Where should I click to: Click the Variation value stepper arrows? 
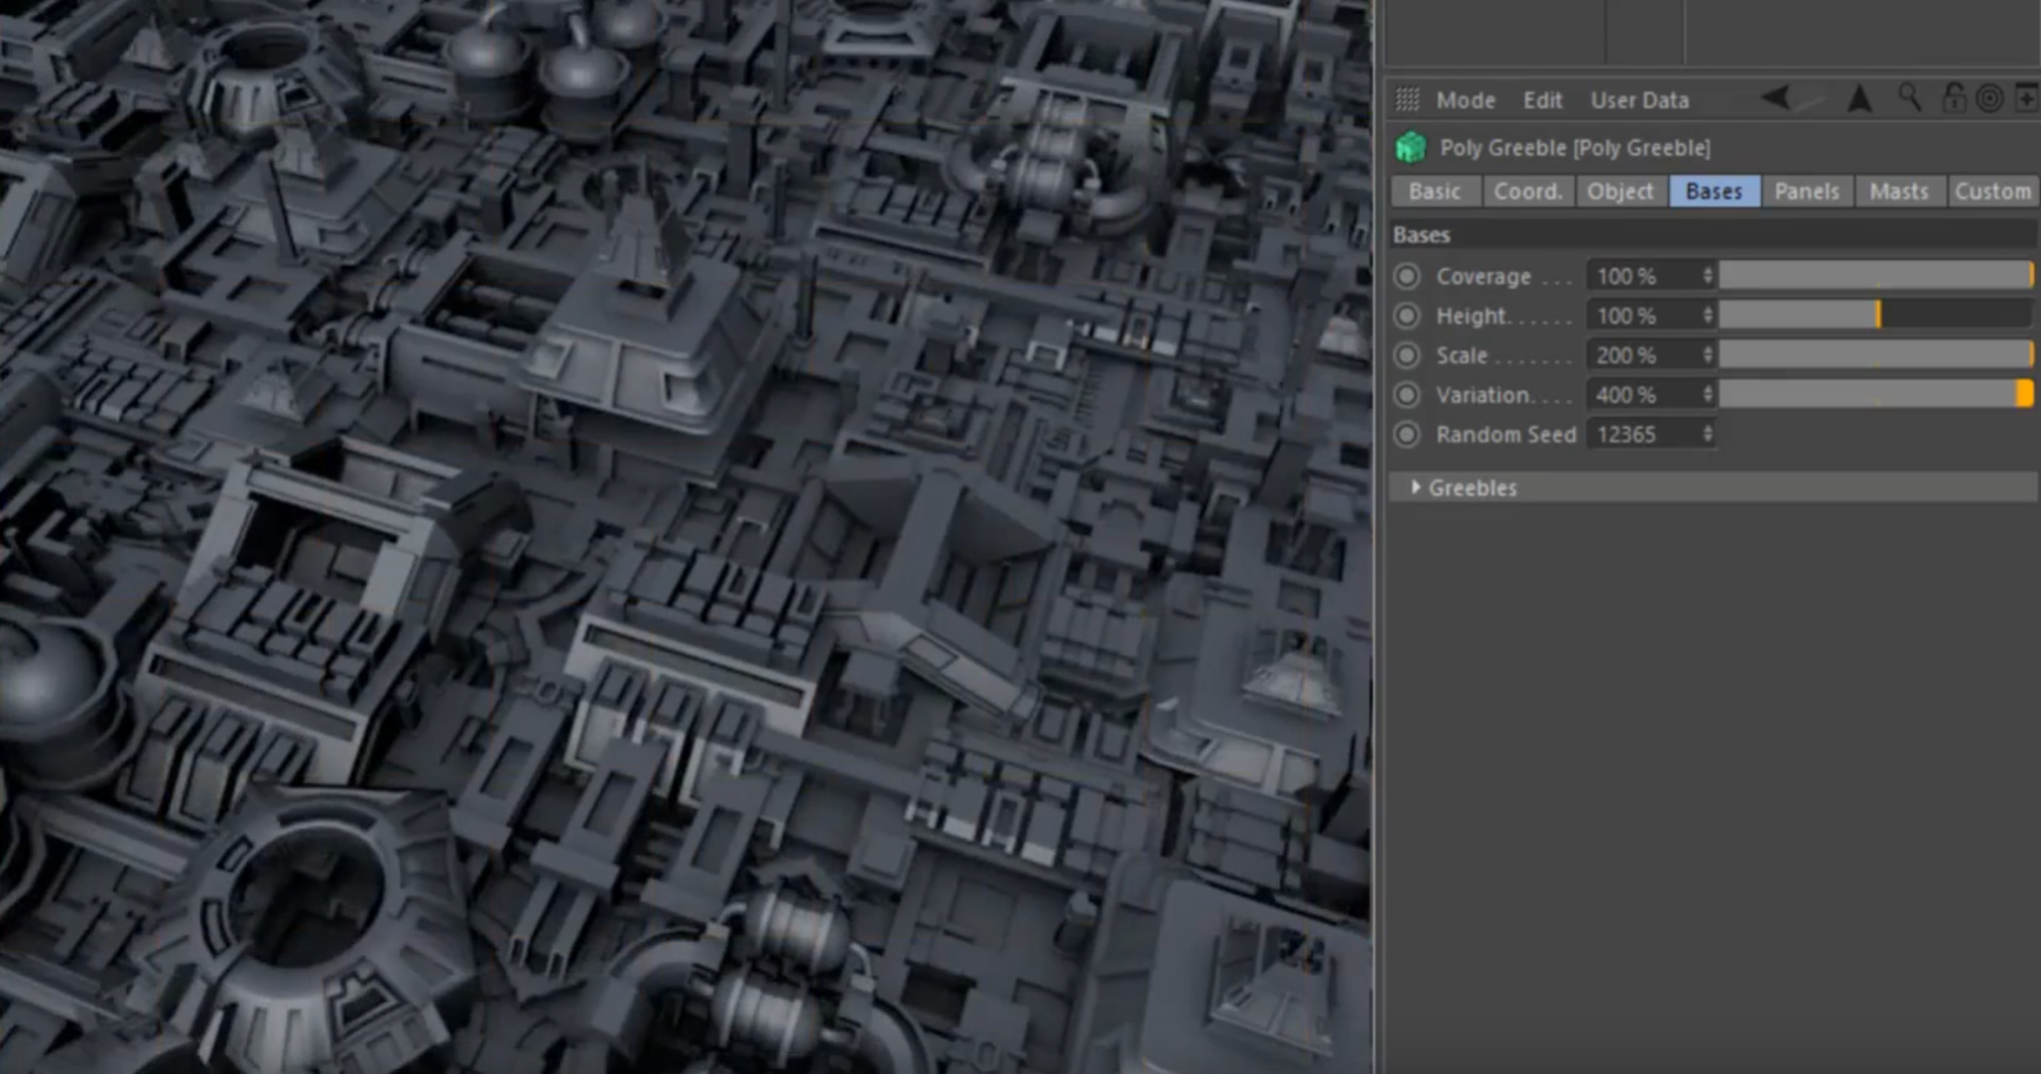[x=1708, y=395]
